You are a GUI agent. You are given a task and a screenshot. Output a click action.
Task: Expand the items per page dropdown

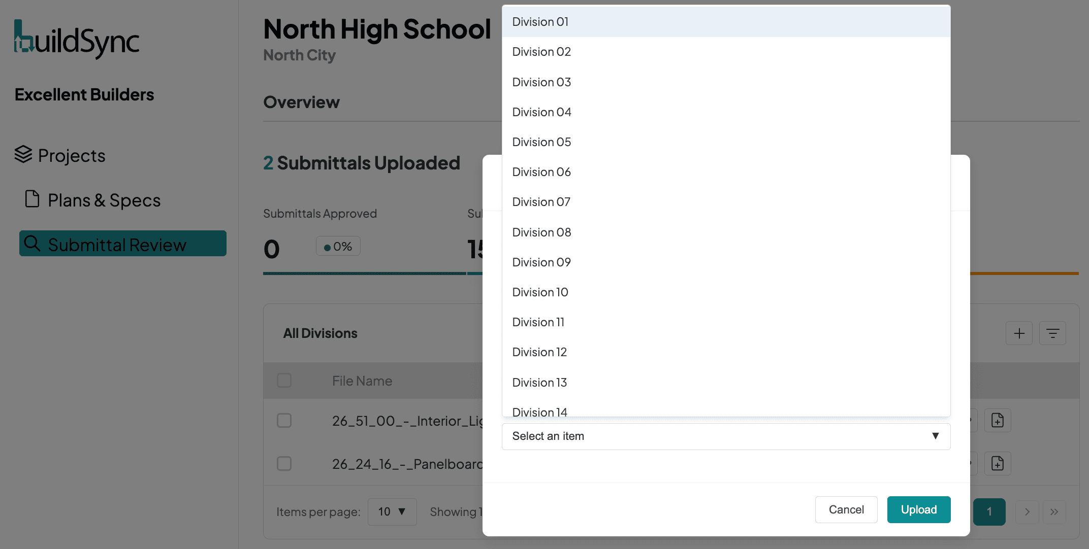point(392,512)
